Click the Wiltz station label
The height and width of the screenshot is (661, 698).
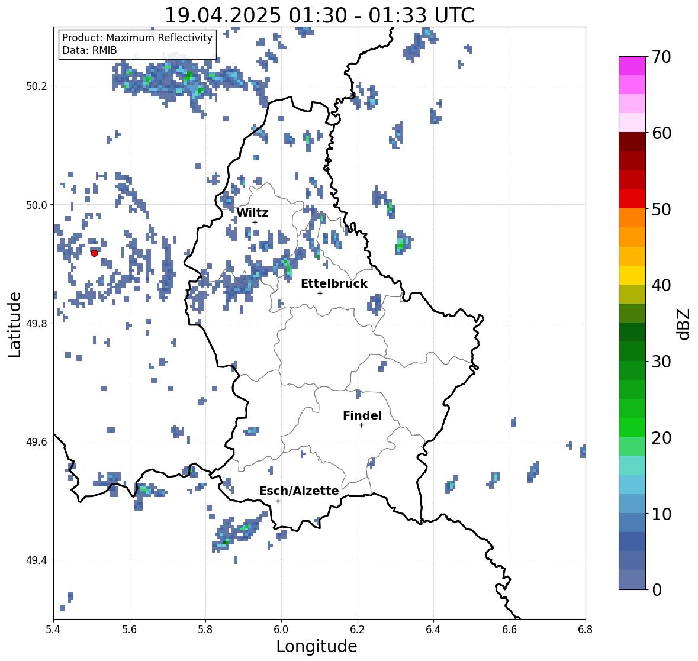pyautogui.click(x=252, y=212)
